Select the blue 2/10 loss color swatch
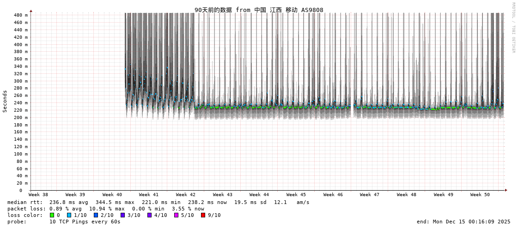Screen dimensions: 518x228 pos(96,215)
